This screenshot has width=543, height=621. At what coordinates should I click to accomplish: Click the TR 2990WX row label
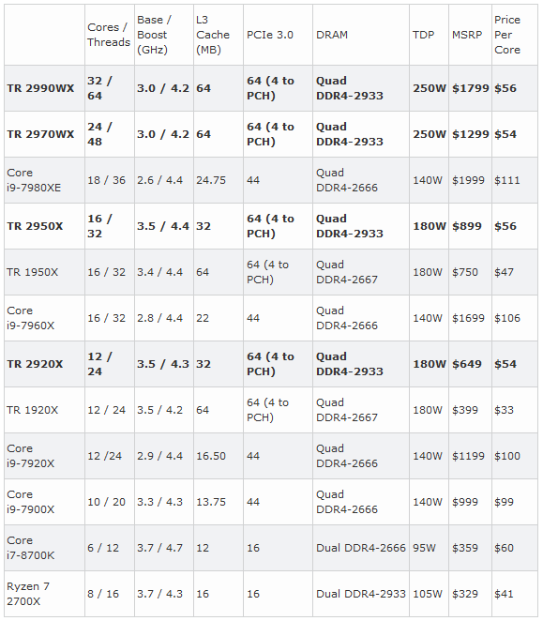(x=40, y=88)
